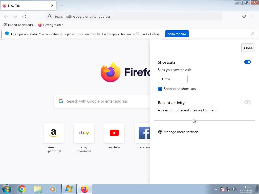The image size is (259, 194).
Task: Click the search magnifier in address bar
Action: tap(50, 16)
